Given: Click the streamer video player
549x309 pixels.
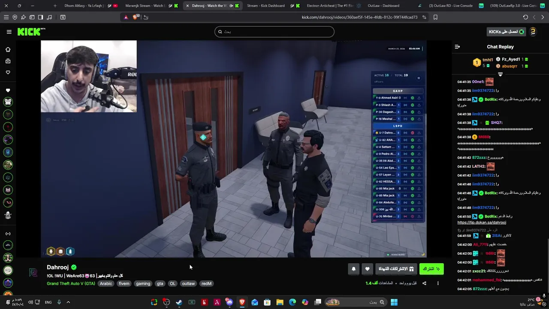Looking at the screenshot, I should [x=234, y=149].
